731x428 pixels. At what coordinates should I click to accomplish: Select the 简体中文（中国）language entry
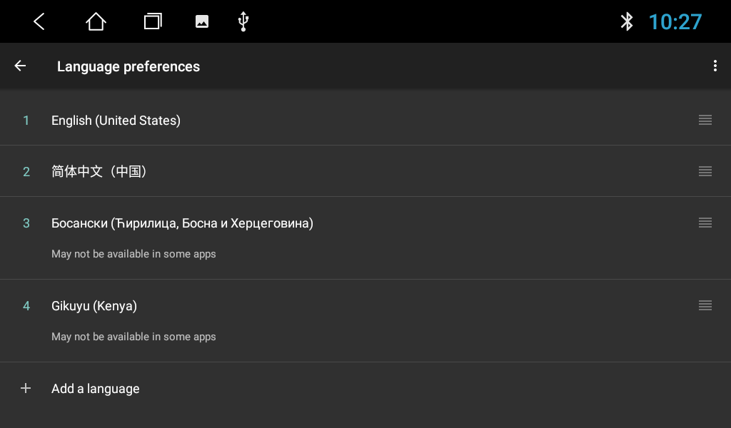tap(99, 172)
